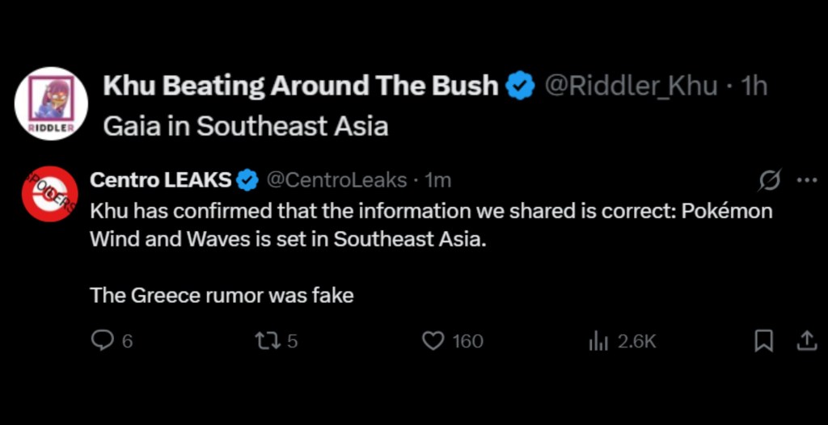Click the 1m timestamp on Centro's post
828x425 pixels.
point(438,179)
